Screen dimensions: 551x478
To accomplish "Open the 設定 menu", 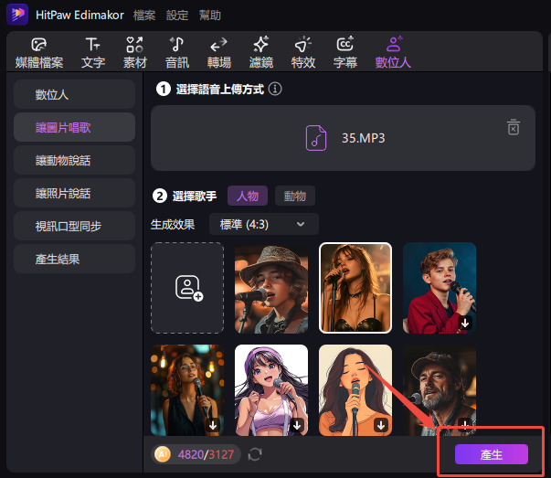I will [177, 16].
